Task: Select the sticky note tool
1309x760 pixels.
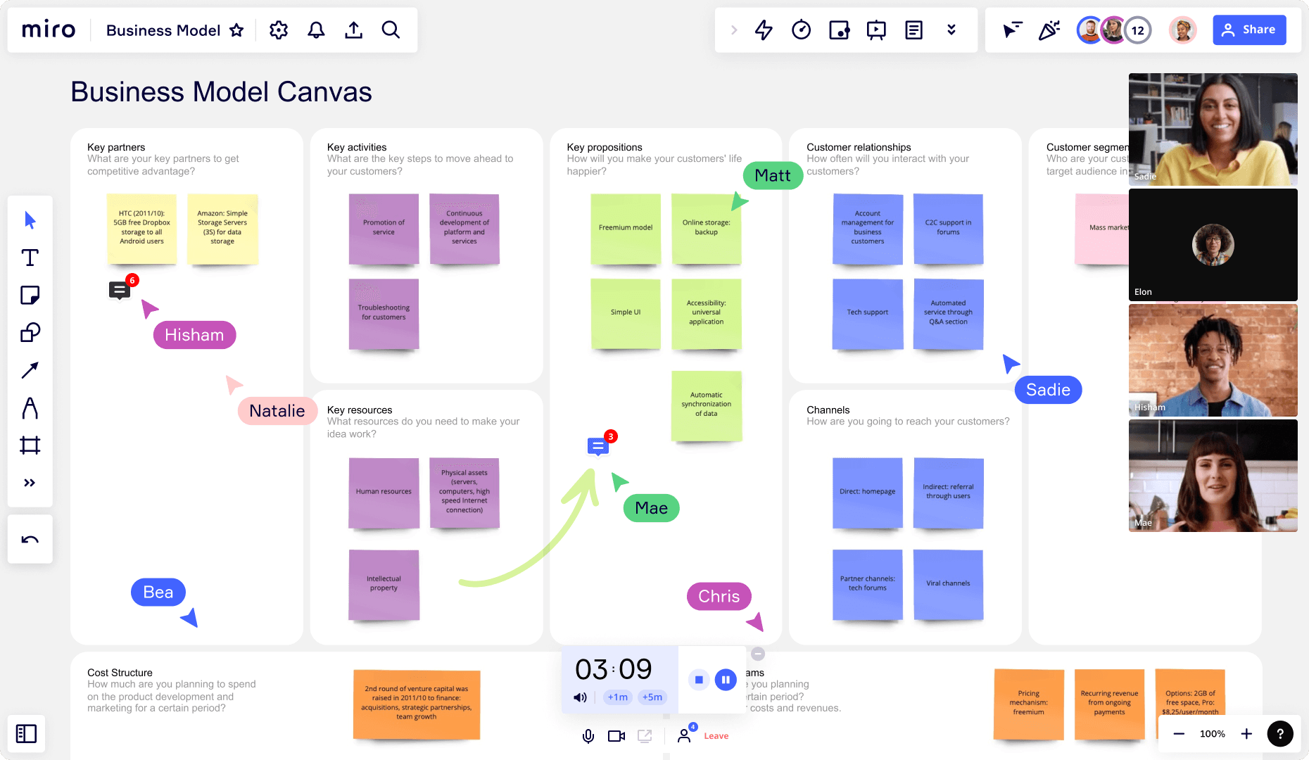Action: [x=30, y=295]
